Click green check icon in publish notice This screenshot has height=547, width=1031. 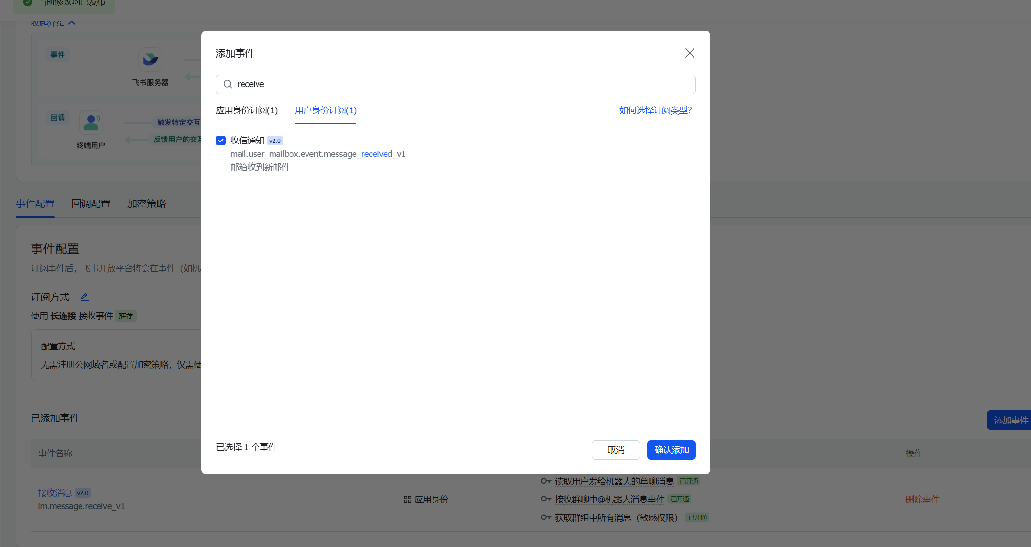coord(28,2)
